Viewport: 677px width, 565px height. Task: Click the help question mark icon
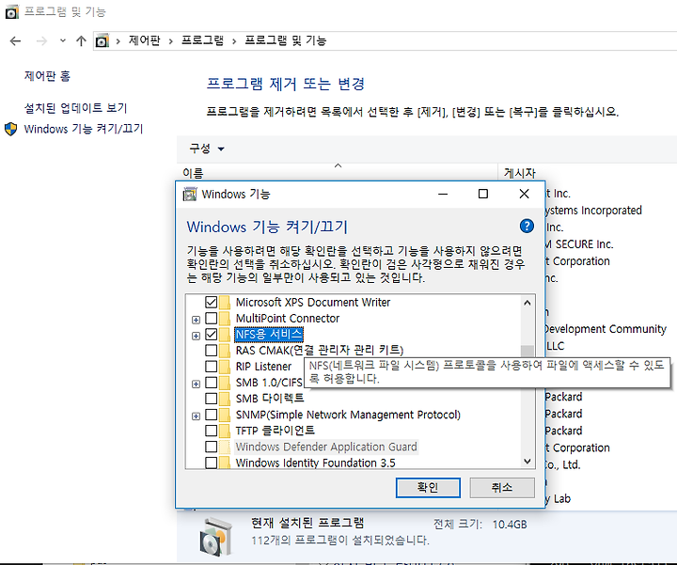coord(527,226)
